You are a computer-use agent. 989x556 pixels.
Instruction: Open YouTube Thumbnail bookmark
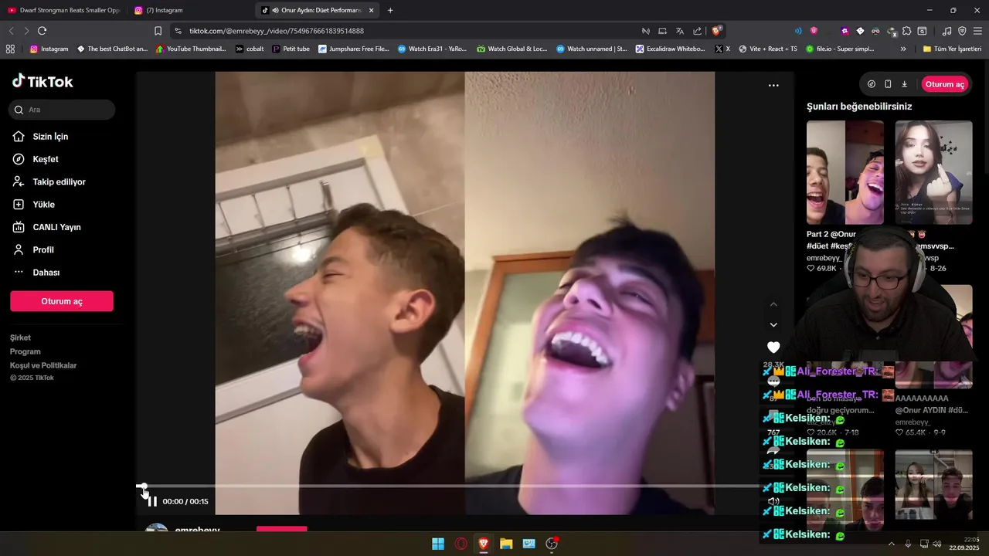[191, 49]
